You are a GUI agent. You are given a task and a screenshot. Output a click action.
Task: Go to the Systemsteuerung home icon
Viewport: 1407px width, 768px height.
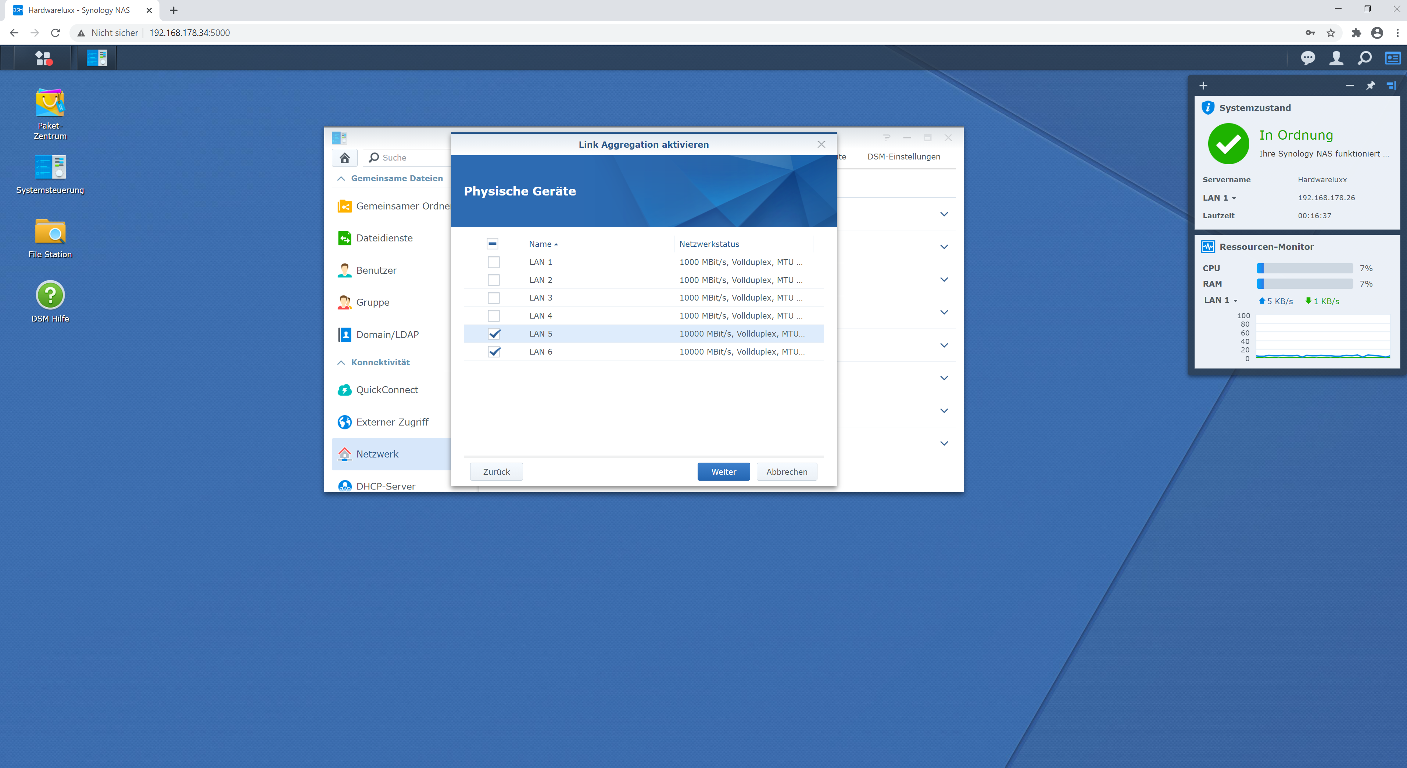click(345, 158)
